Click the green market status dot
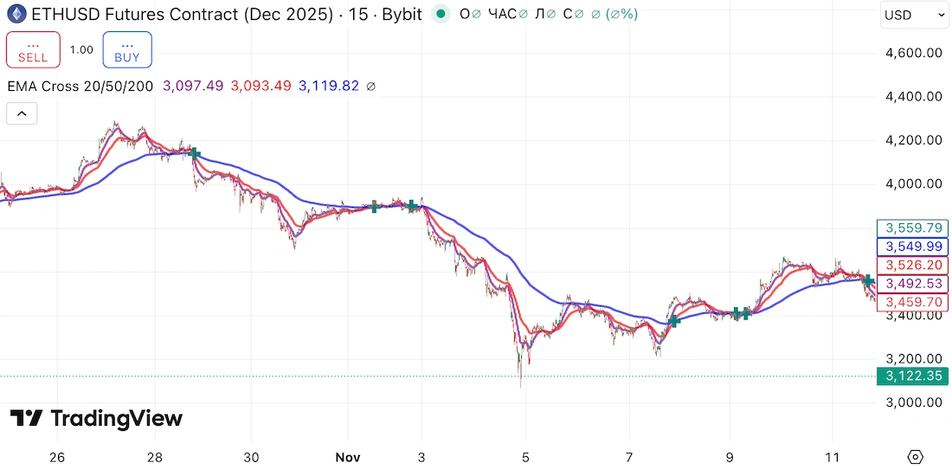This screenshot has width=952, height=469. pyautogui.click(x=442, y=15)
